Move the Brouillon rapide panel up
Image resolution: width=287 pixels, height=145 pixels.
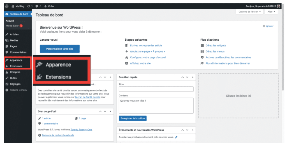[x=182, y=77]
